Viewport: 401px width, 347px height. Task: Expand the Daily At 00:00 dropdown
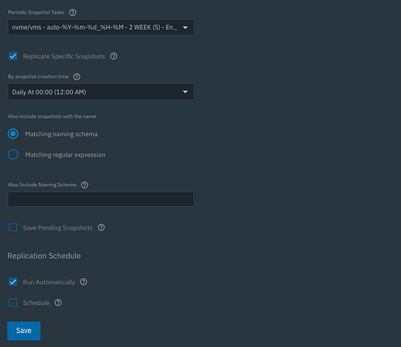click(101, 92)
